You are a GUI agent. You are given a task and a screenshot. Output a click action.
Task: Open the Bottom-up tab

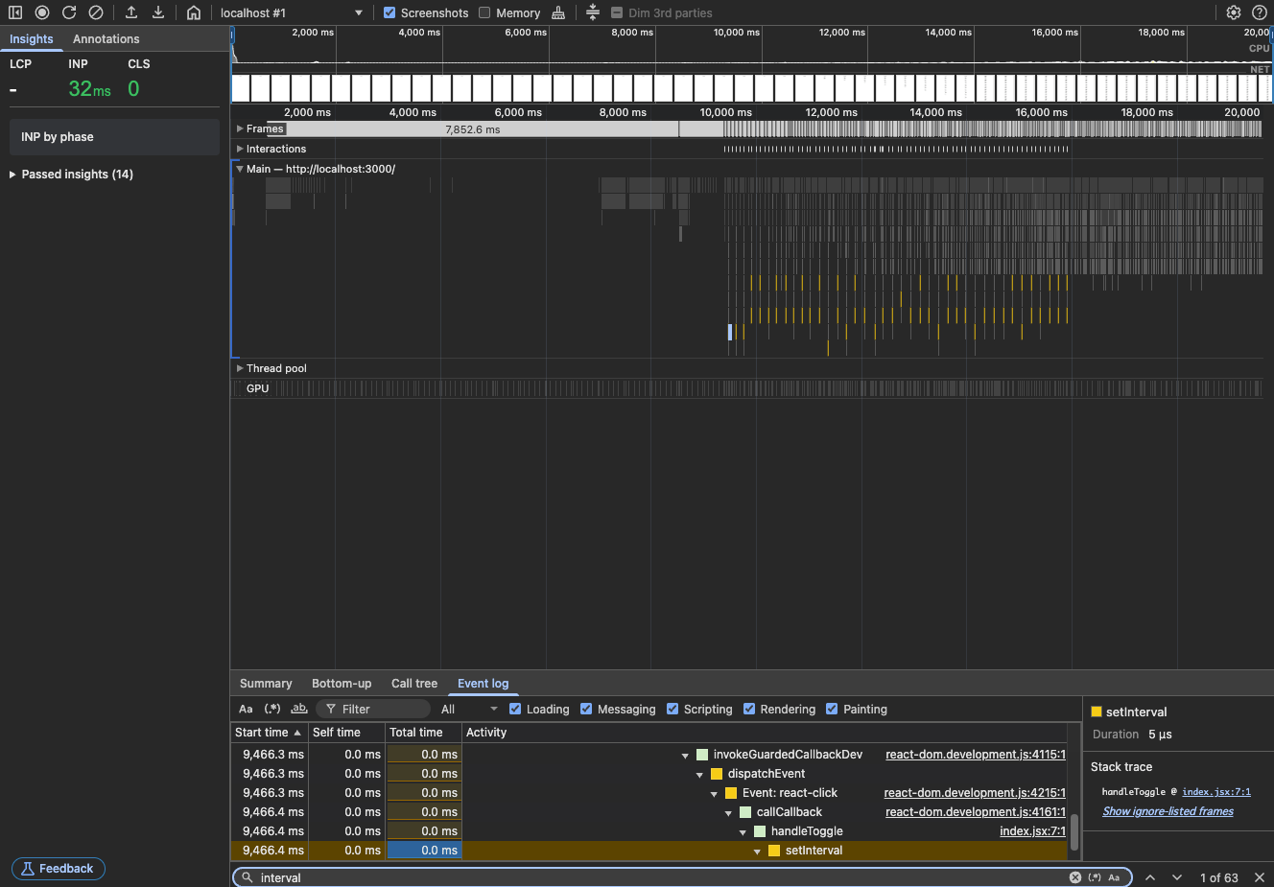point(342,684)
